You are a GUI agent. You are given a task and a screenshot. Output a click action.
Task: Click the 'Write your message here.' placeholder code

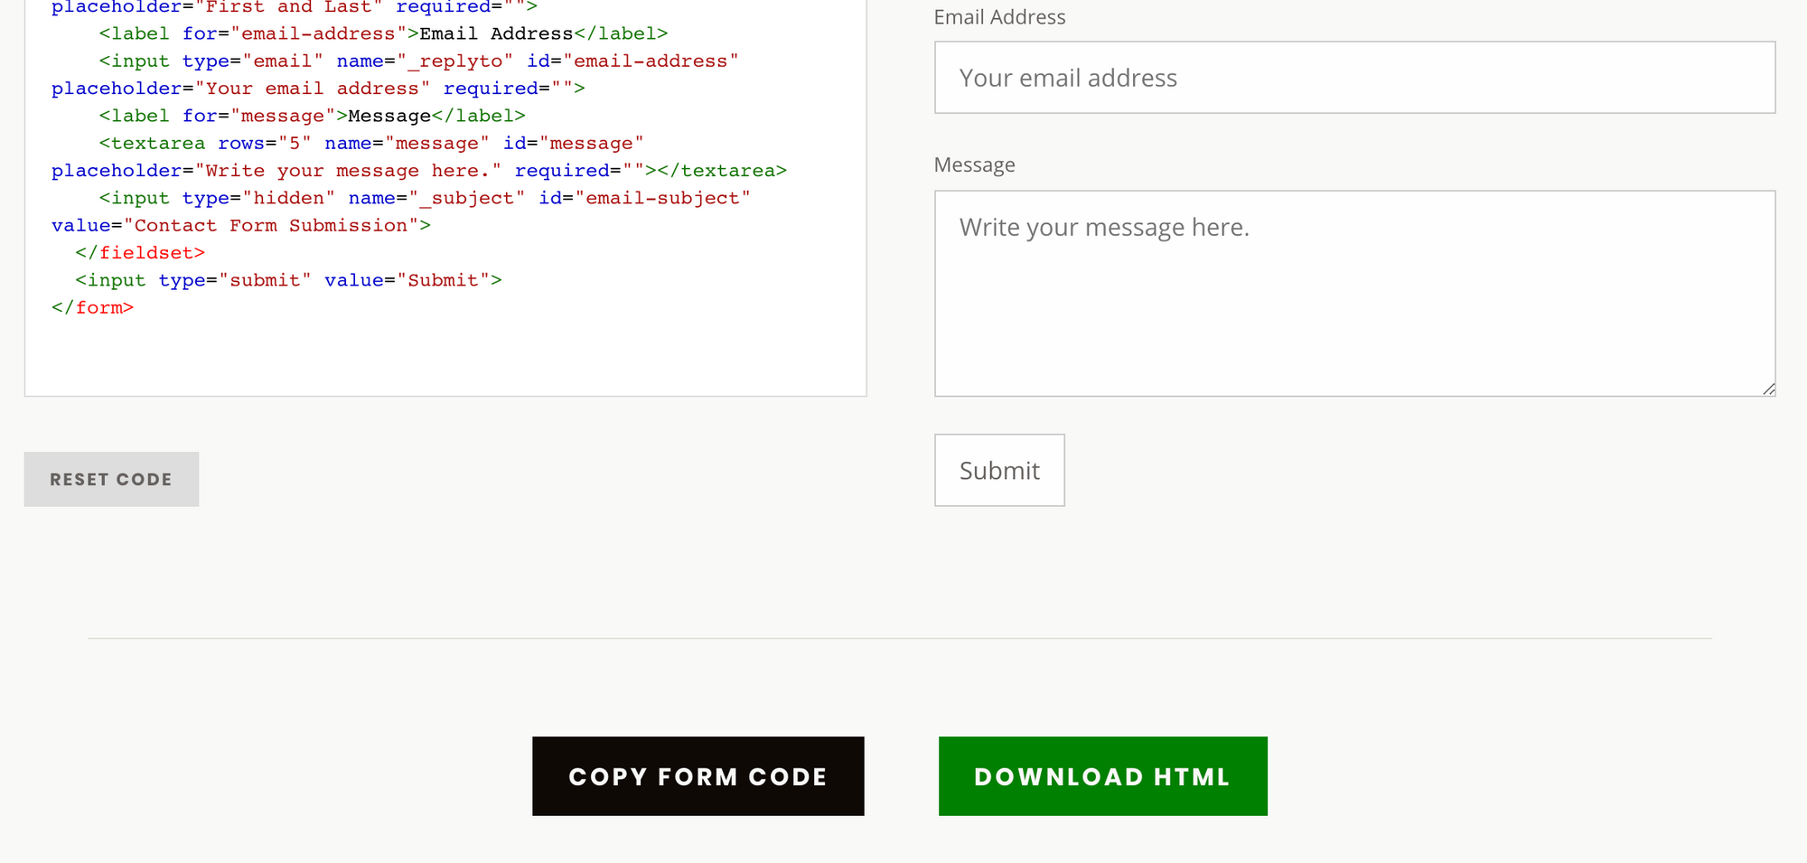(x=348, y=171)
